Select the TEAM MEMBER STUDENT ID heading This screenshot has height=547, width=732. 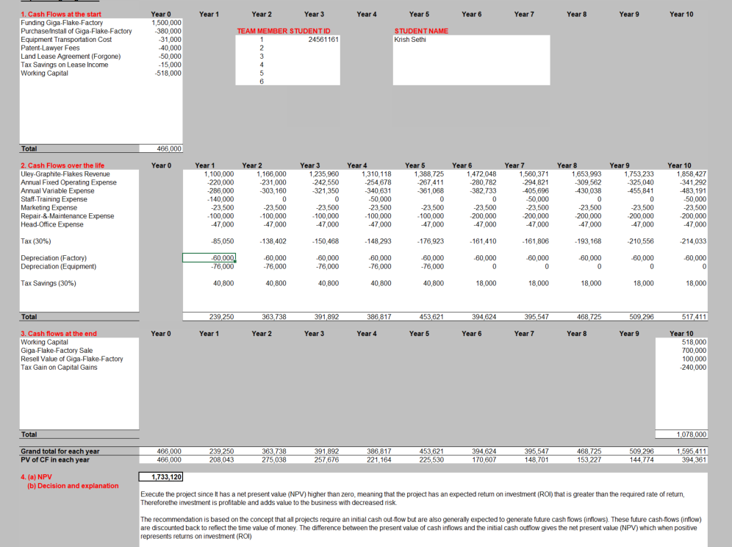[x=284, y=31]
